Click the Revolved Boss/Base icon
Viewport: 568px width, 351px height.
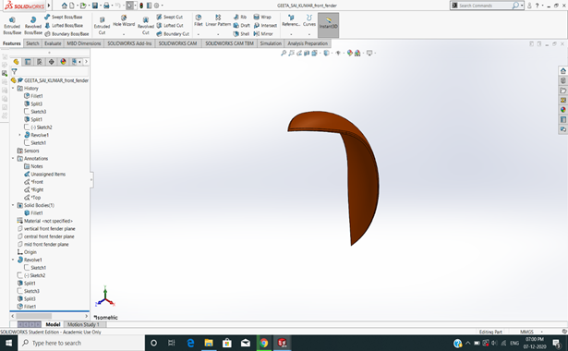click(x=33, y=25)
